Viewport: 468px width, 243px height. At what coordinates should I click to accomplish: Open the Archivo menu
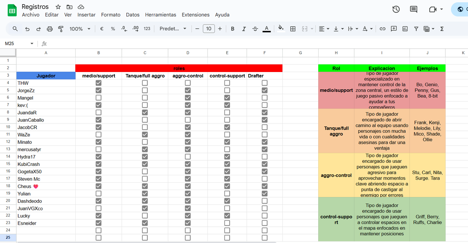click(30, 15)
